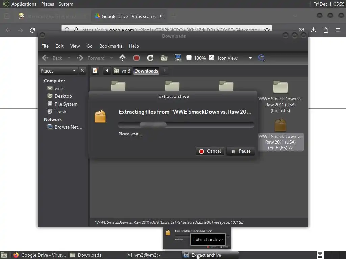The width and height of the screenshot is (346, 259).
Task: Reload the Firefox page
Action: 32,30
